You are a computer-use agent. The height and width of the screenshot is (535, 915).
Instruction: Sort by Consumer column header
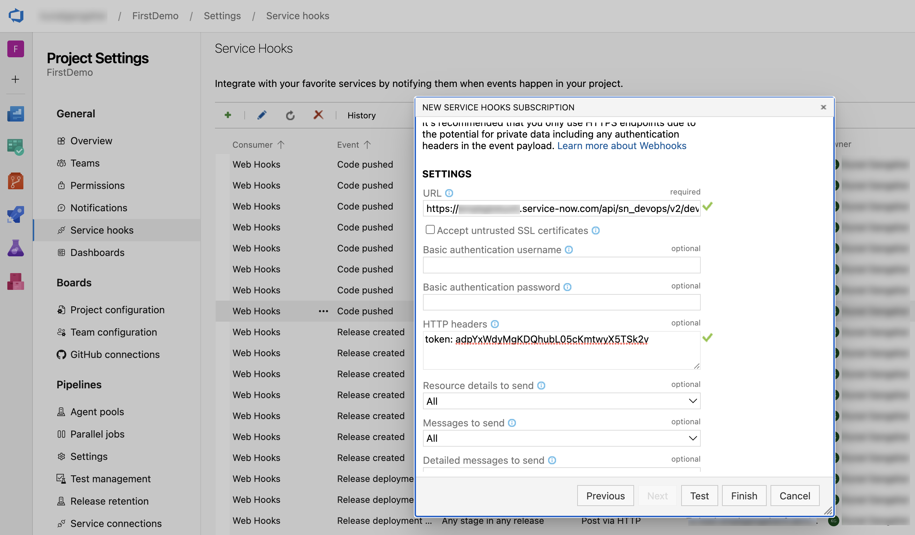[x=258, y=145]
